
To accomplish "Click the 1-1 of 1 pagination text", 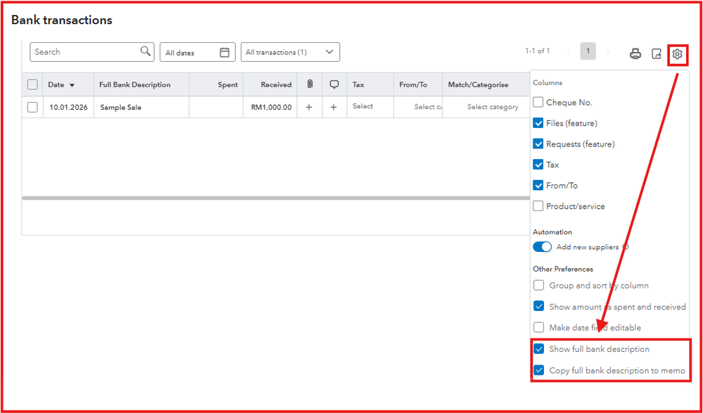I will click(x=537, y=51).
